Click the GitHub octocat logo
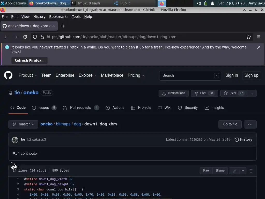 point(8,75)
